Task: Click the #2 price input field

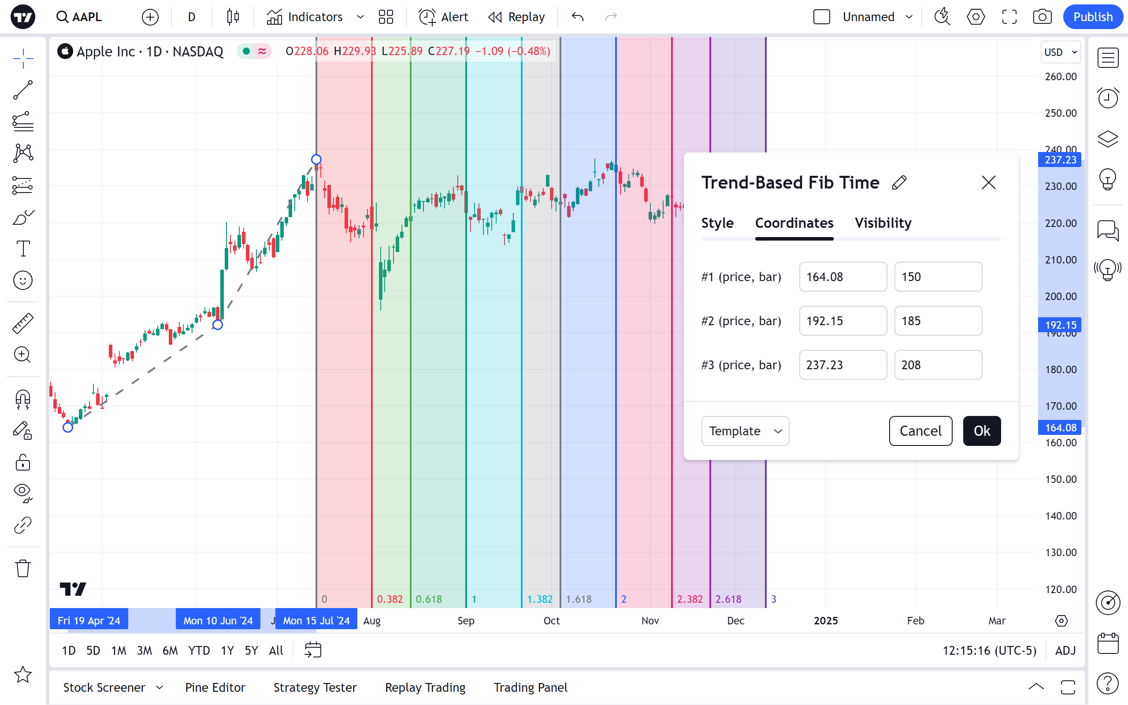Action: coord(843,321)
